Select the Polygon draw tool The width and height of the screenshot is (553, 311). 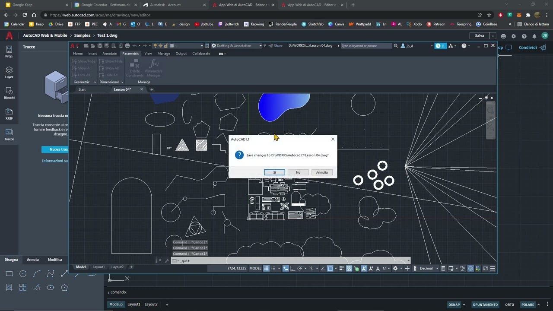[x=64, y=288]
